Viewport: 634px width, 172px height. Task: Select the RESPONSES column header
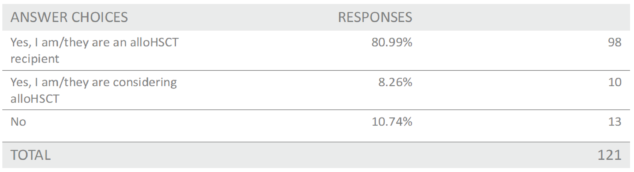[x=375, y=17]
